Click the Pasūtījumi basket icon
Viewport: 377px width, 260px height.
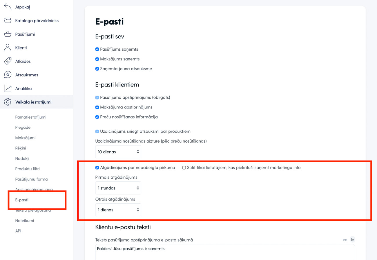pos(8,34)
